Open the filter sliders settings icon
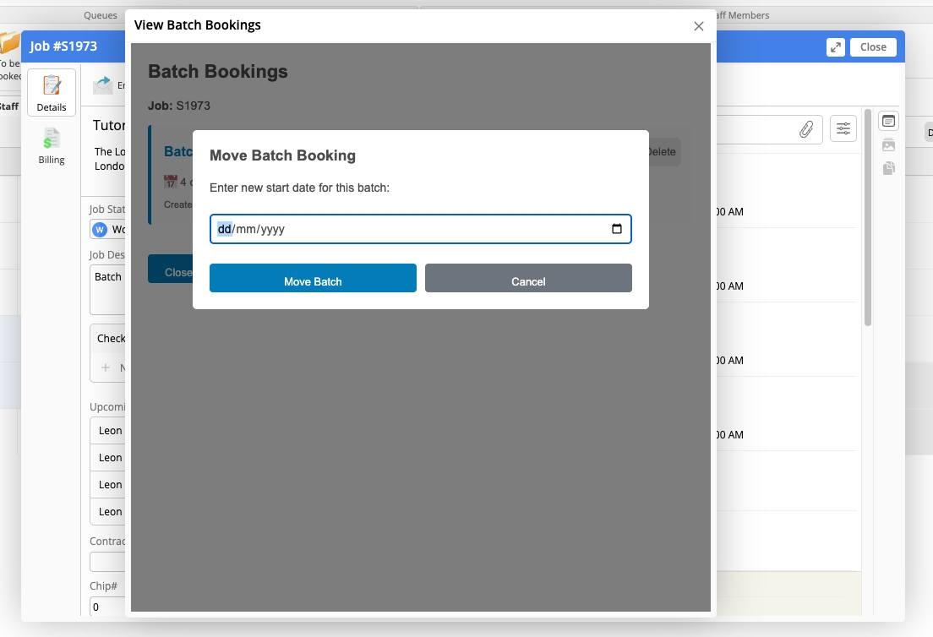 (x=843, y=128)
